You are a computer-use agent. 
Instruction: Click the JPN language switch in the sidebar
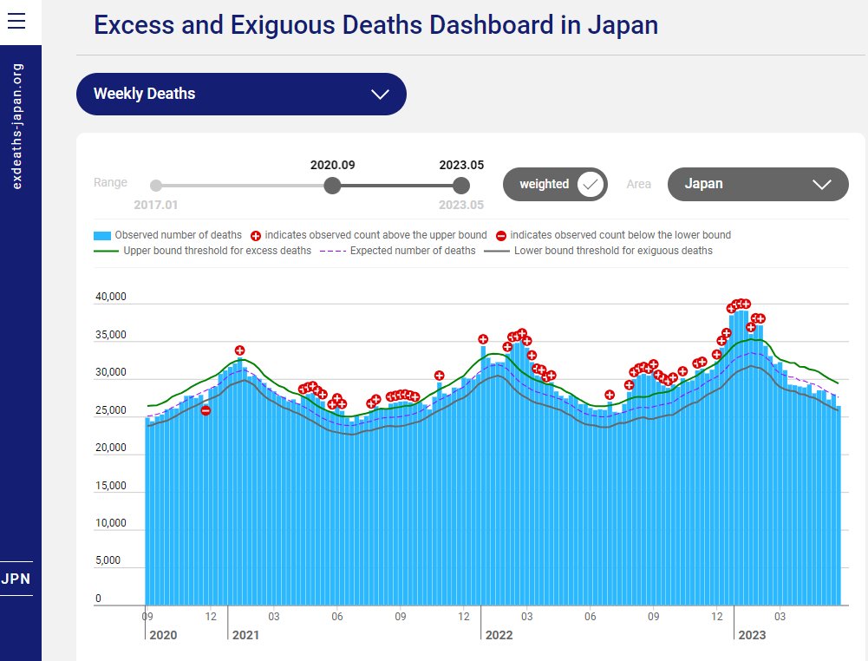[16, 579]
